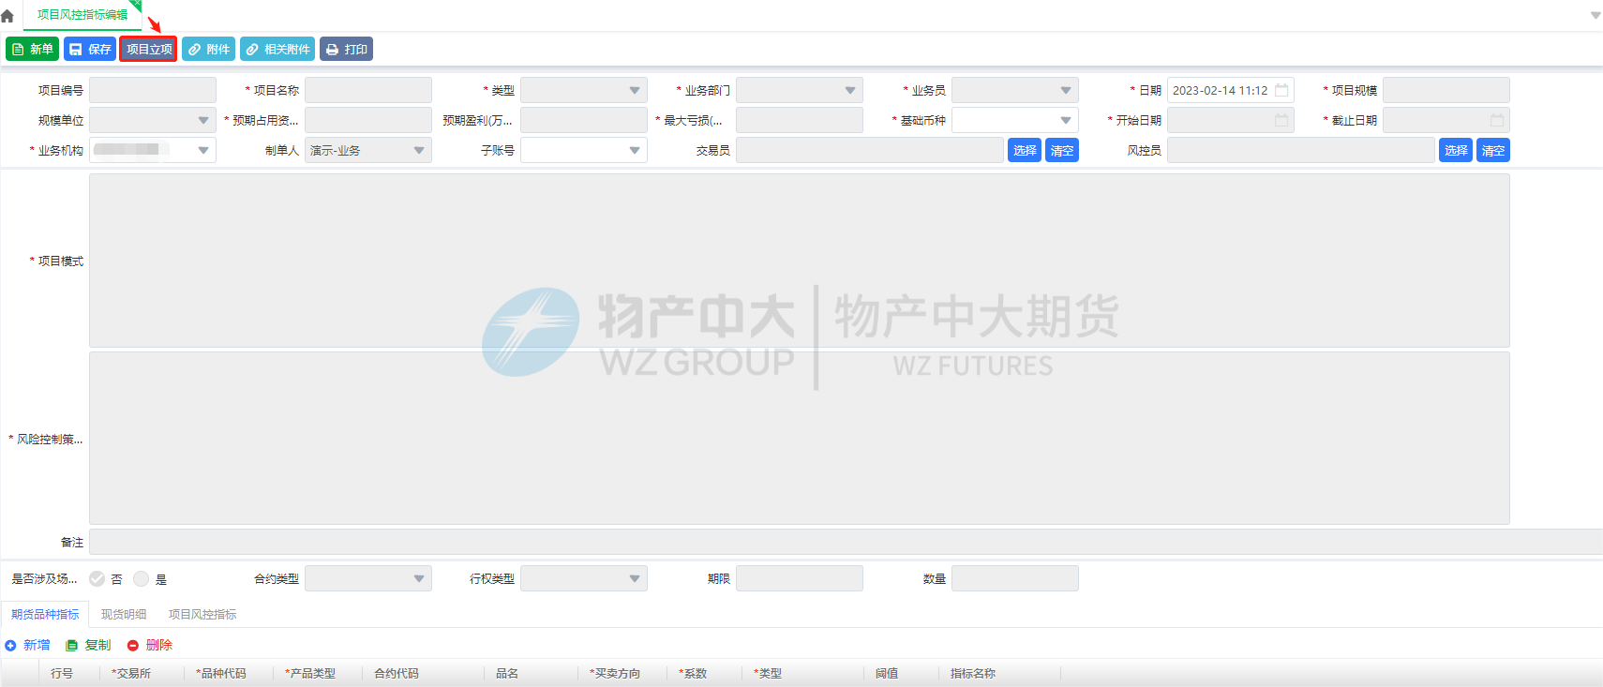Select the 是 radio option
Viewport: 1603px width, 687px height.
(x=142, y=579)
